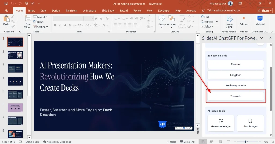Image resolution: width=275 pixels, height=144 pixels.
Task: Click the Arrange icon
Action: point(172,18)
